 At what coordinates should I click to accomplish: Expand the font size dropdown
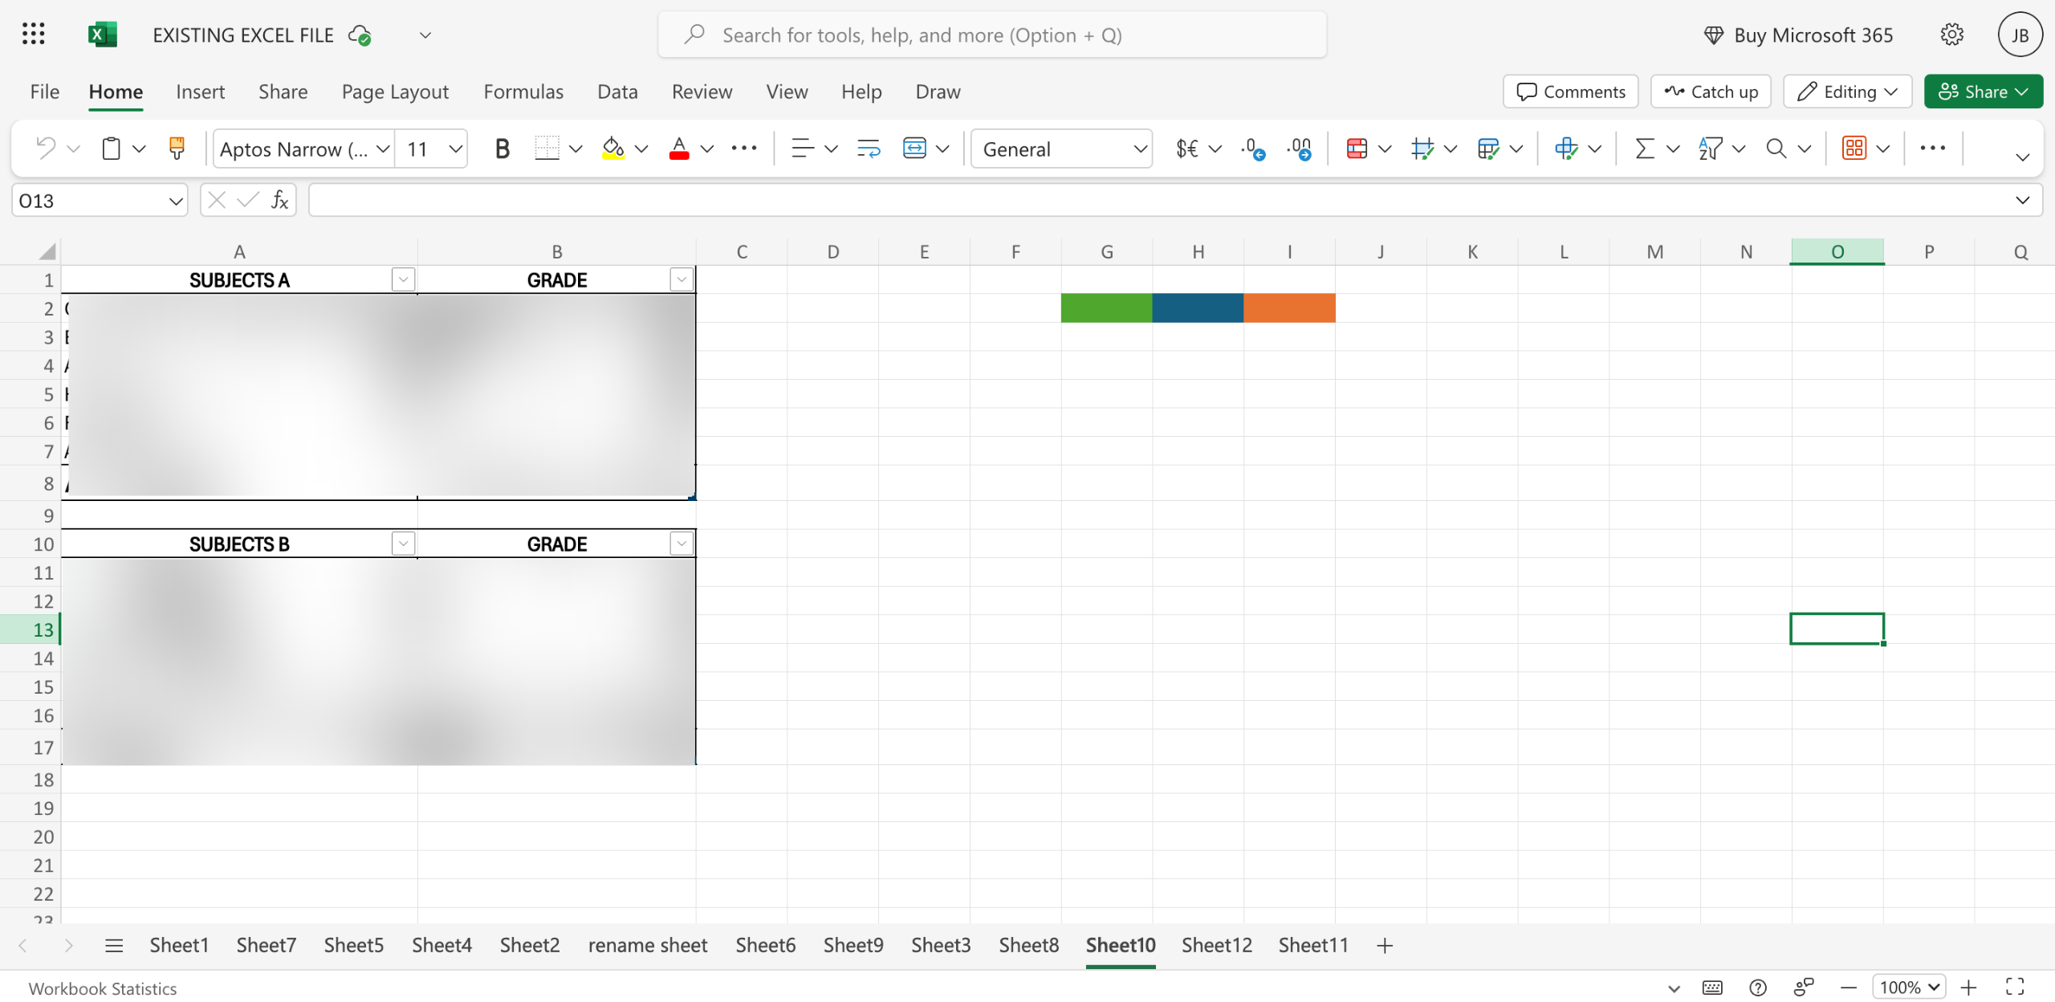tap(455, 149)
